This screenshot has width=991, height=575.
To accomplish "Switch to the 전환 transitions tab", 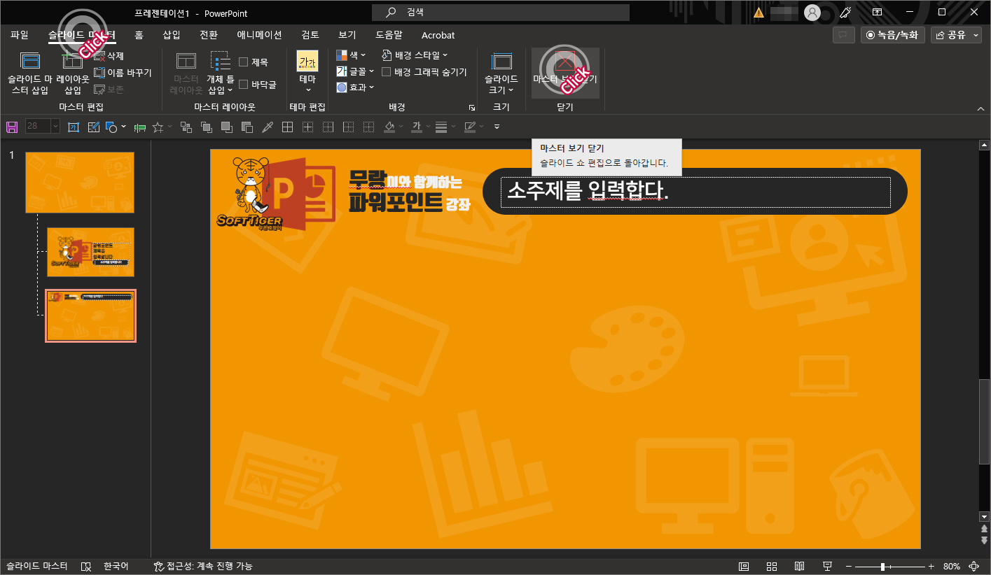I will (209, 35).
